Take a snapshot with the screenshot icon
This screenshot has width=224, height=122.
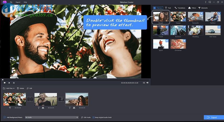pos(144,83)
